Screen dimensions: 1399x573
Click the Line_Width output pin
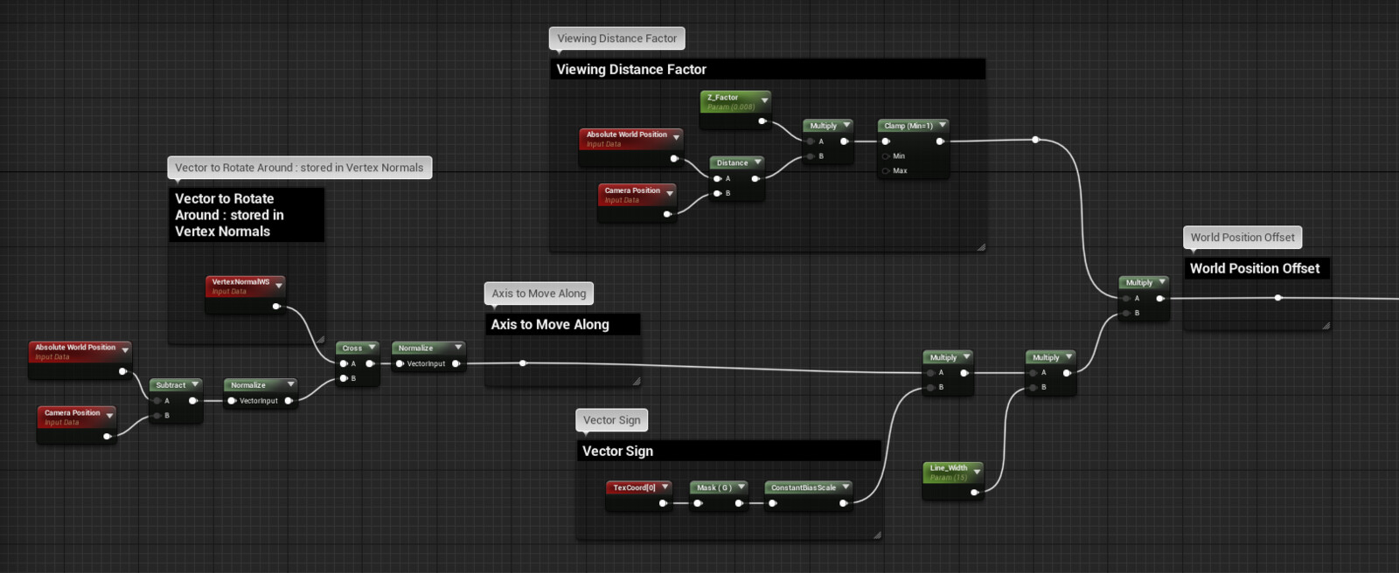tap(975, 493)
